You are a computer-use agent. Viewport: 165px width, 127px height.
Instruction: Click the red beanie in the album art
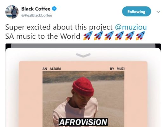pyautogui.click(x=83, y=87)
